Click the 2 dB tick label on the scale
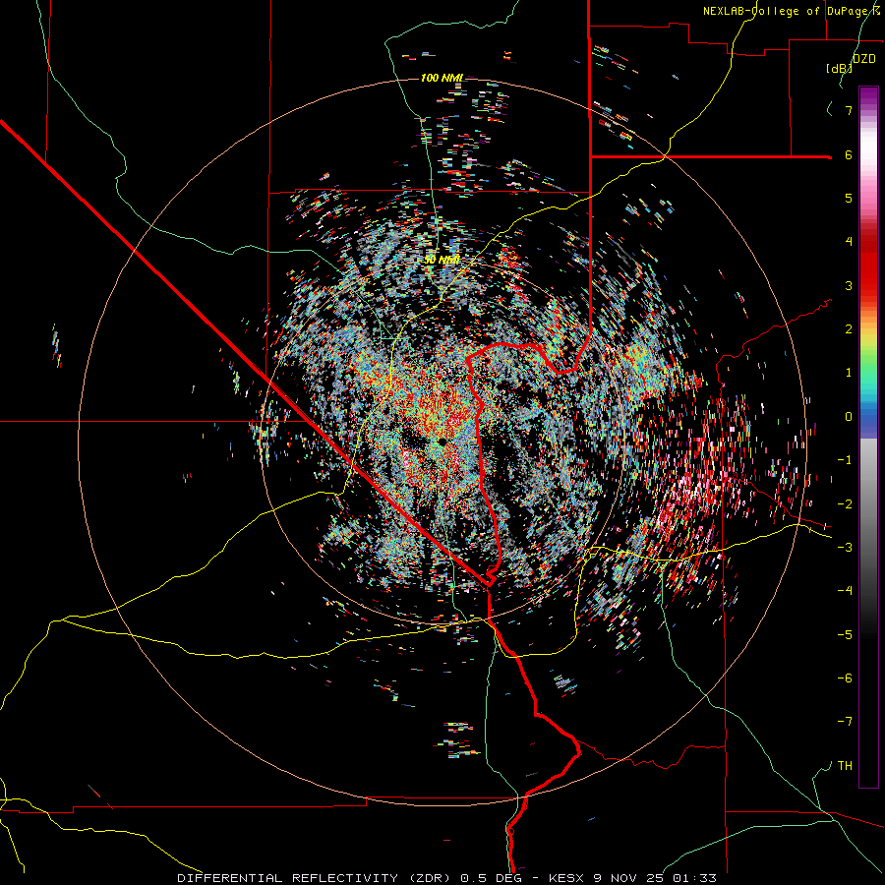This screenshot has height=885, width=885. (x=849, y=329)
